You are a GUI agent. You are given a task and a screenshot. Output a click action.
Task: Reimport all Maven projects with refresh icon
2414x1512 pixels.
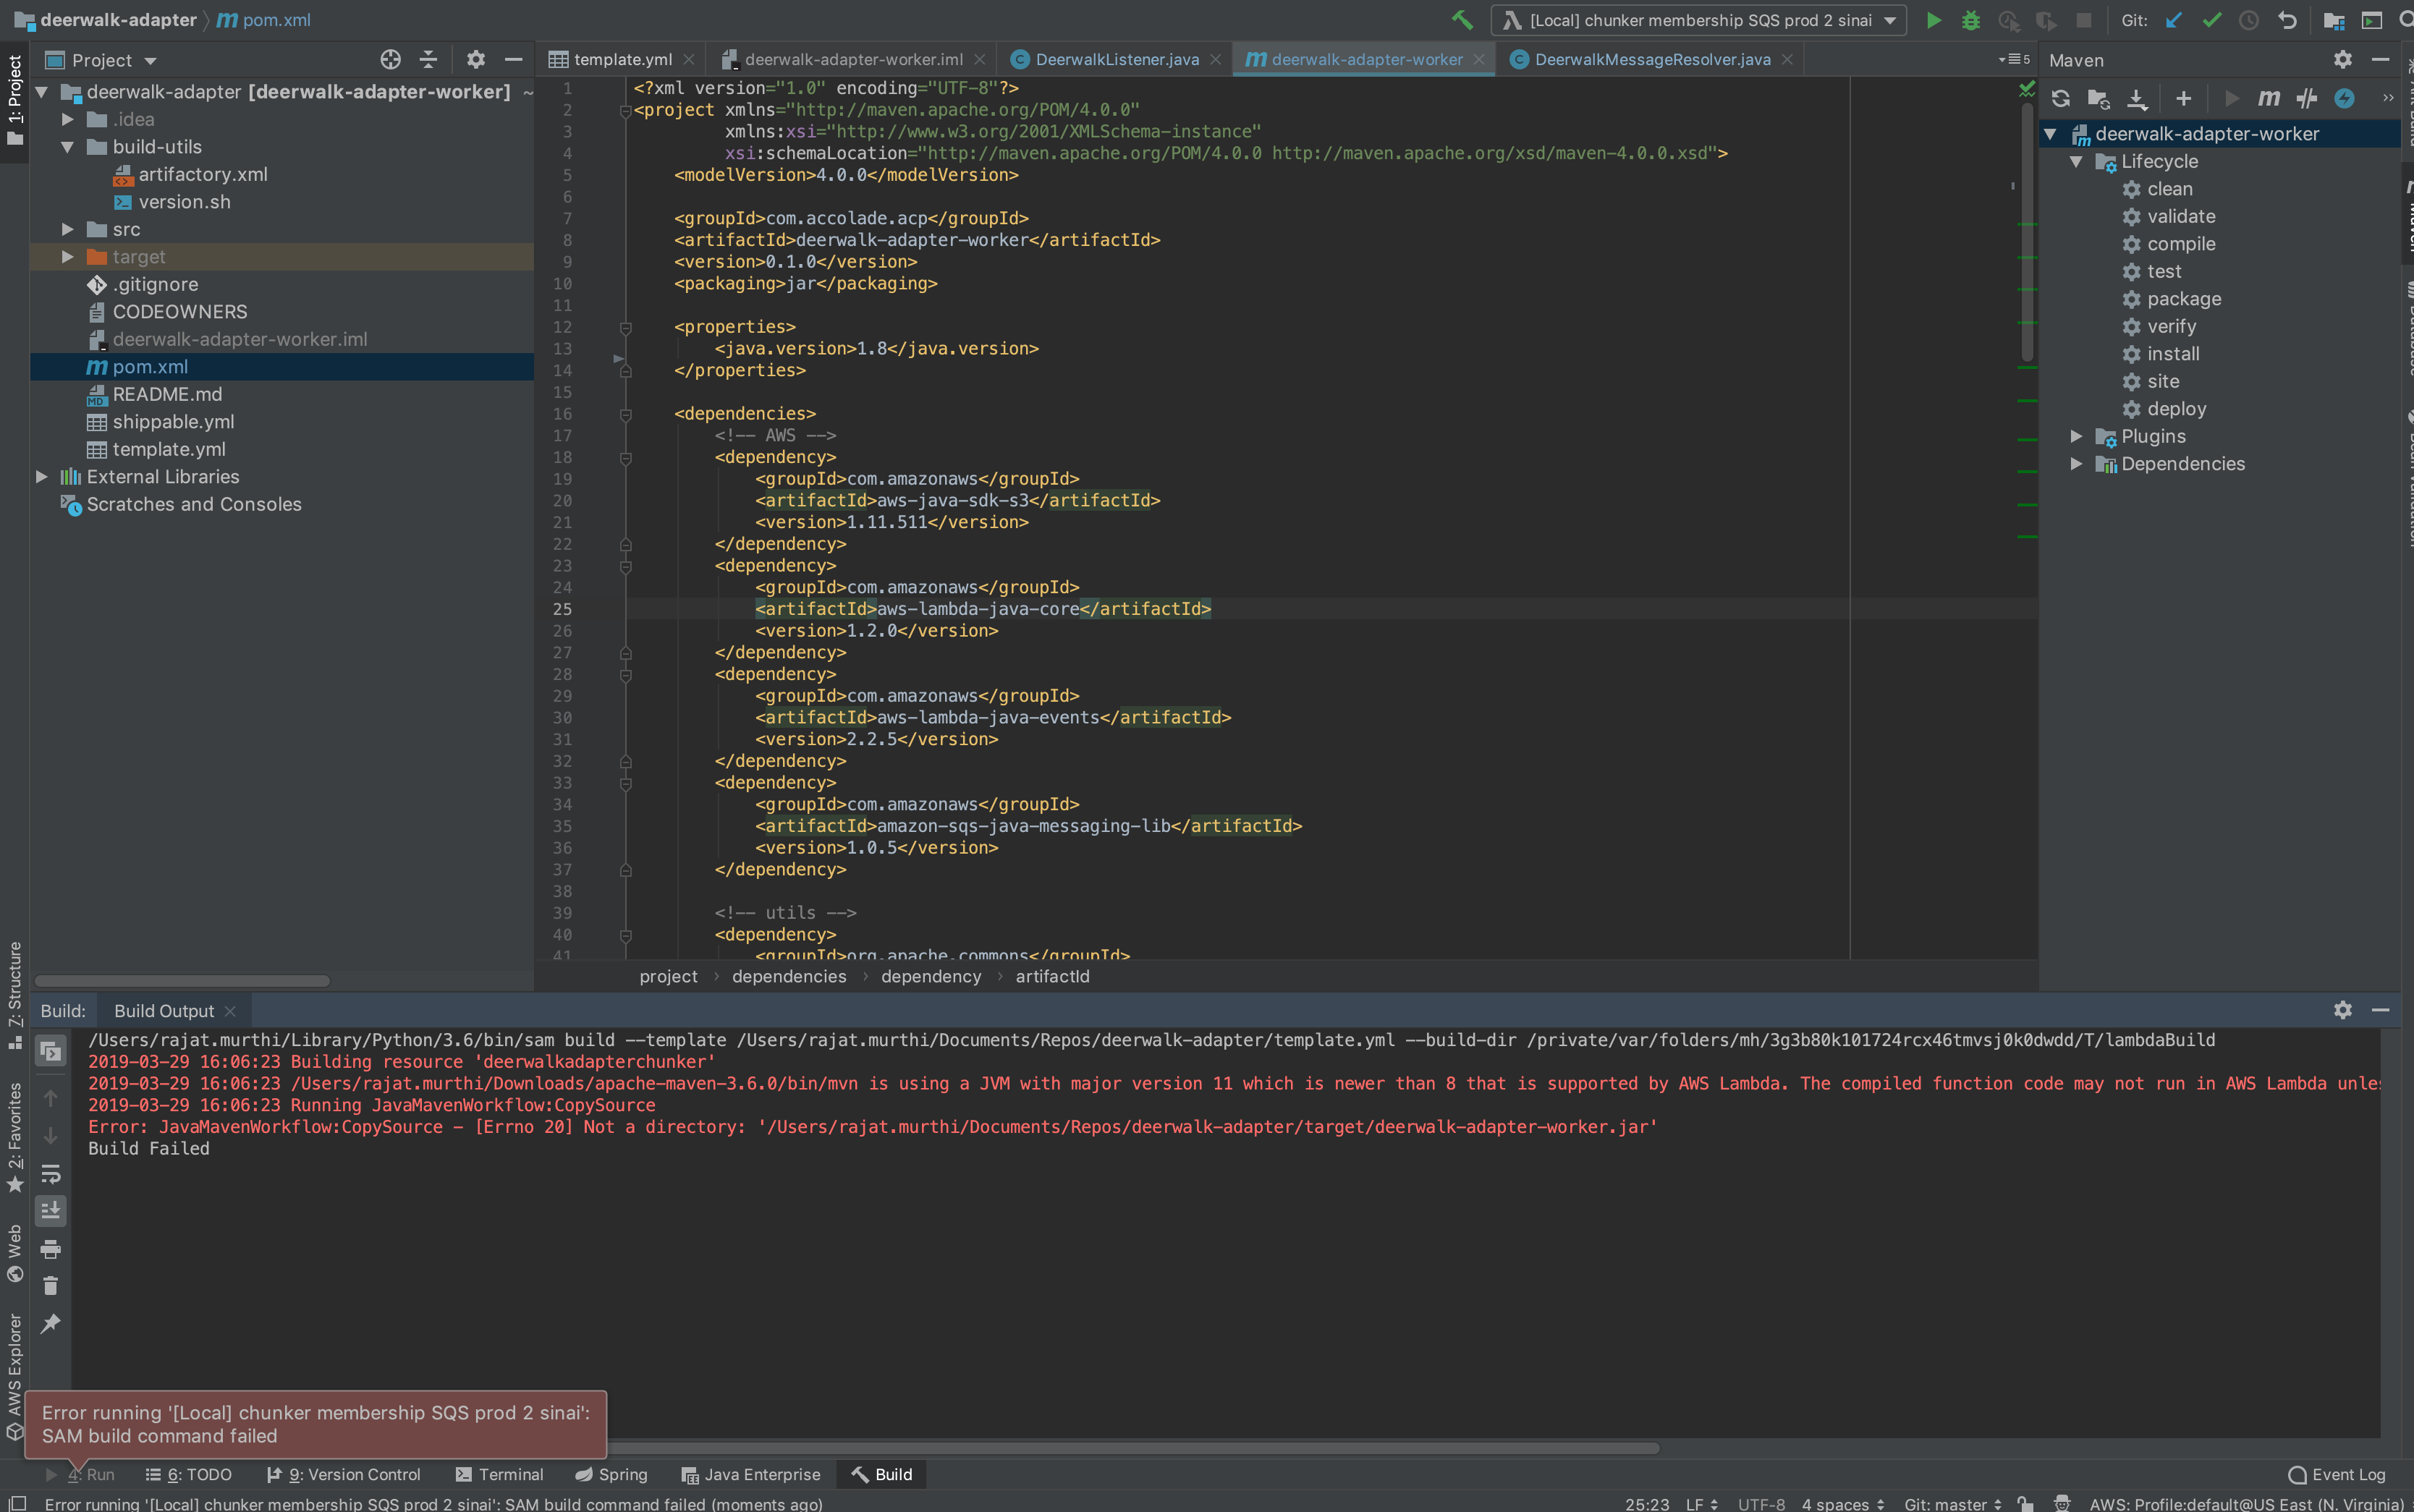(x=2060, y=98)
